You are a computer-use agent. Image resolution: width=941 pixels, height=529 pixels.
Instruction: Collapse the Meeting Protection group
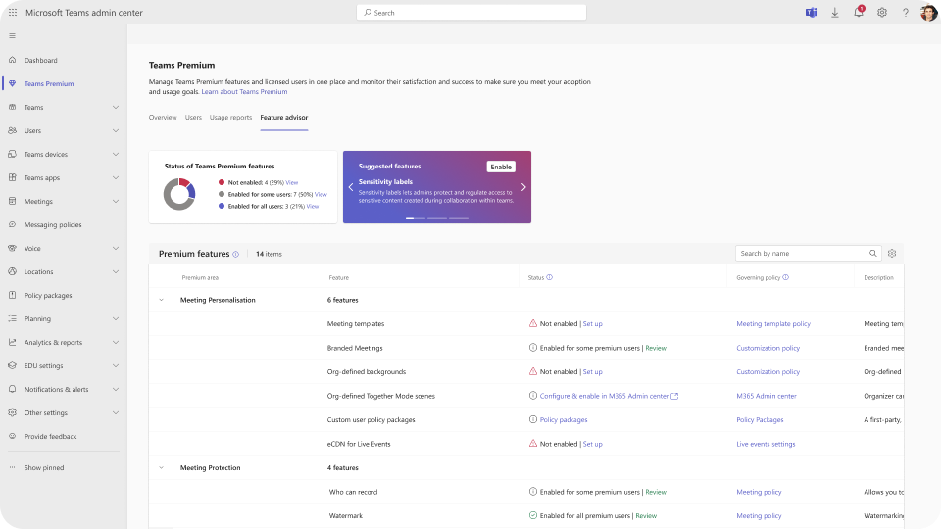161,468
